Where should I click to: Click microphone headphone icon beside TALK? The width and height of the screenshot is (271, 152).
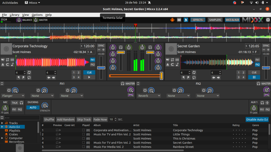point(21,103)
